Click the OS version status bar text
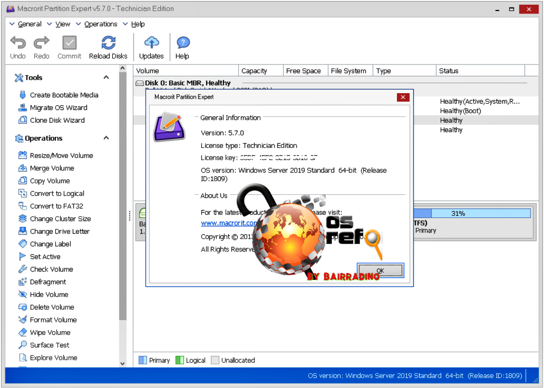Viewport: 544px width, 388px height. tap(415, 375)
